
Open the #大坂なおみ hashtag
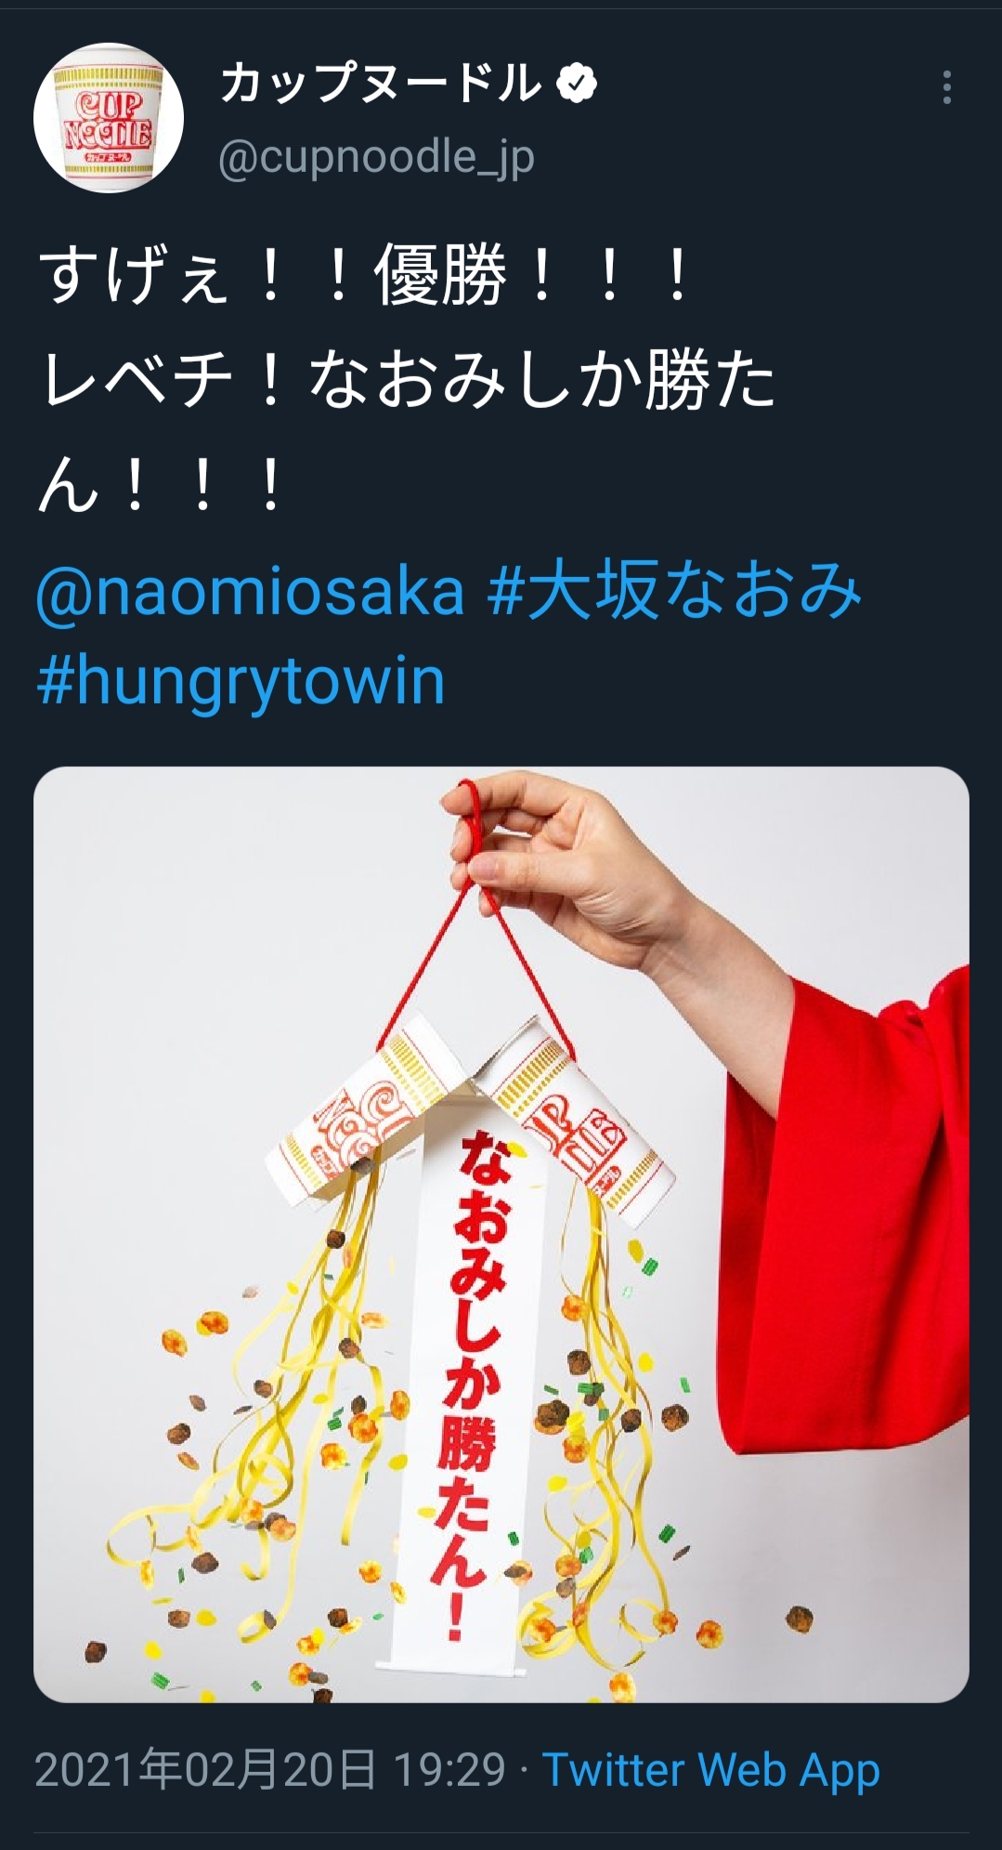tap(675, 592)
